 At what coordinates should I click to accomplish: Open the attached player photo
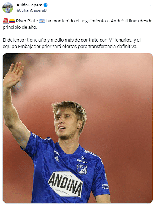[78, 128]
